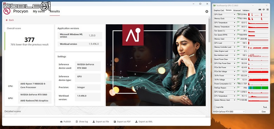Switch to the My suite tab
274x129 pixels.
[x=39, y=11]
